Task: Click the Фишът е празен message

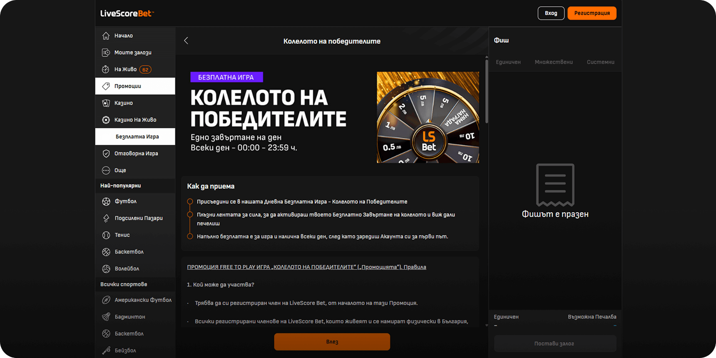Action: pos(555,214)
